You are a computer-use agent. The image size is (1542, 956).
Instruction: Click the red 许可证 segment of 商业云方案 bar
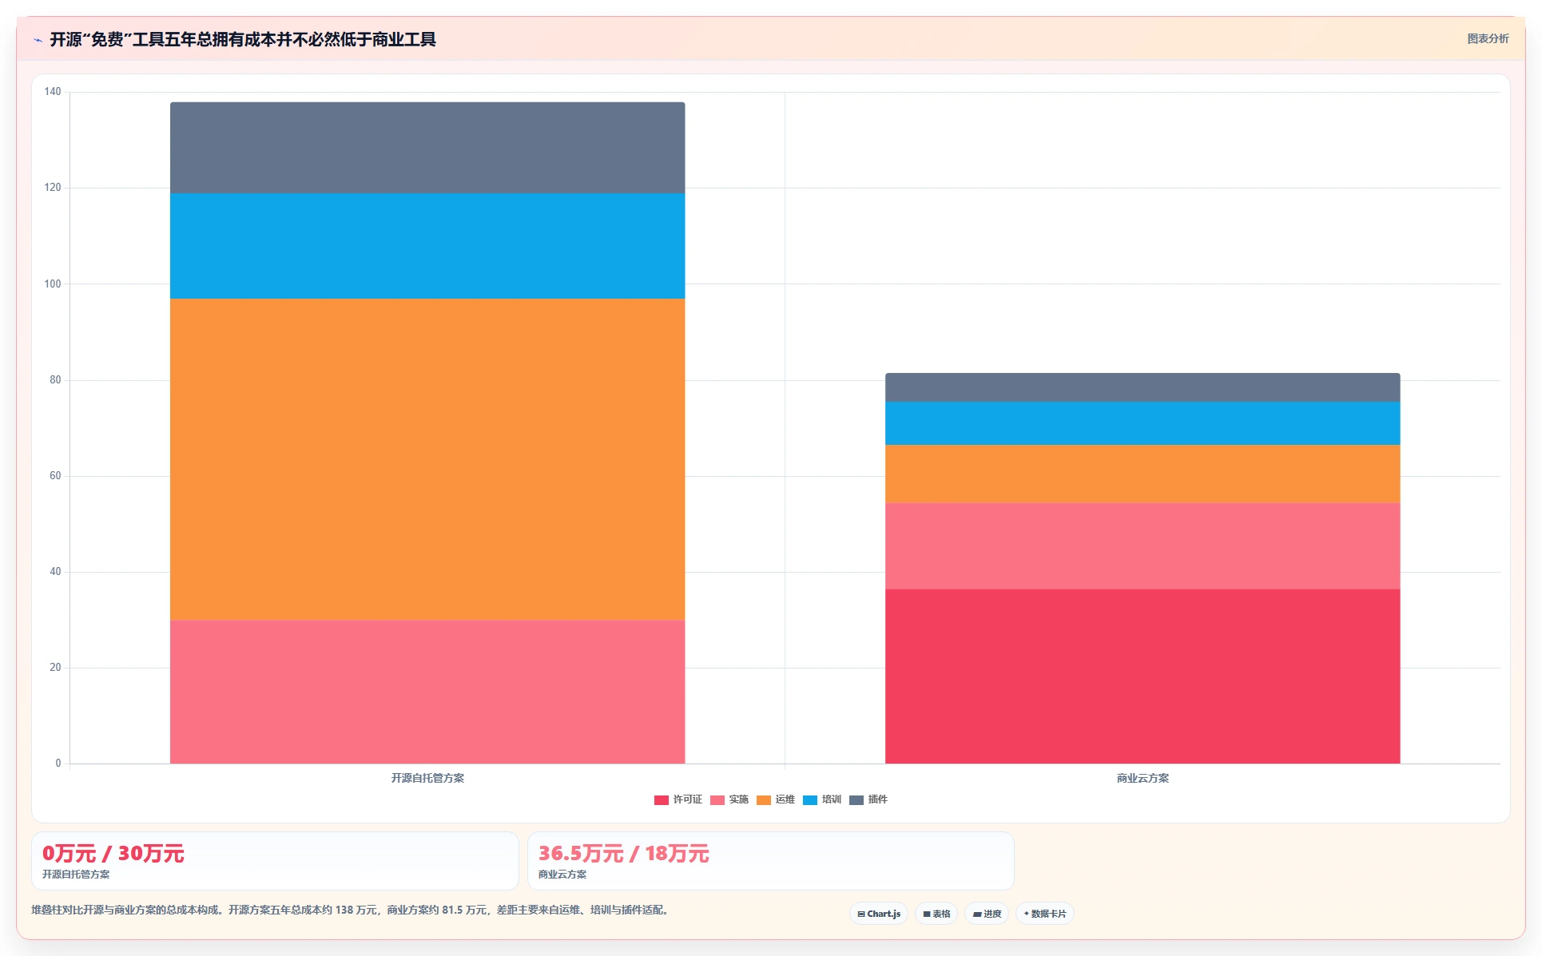pos(1143,676)
